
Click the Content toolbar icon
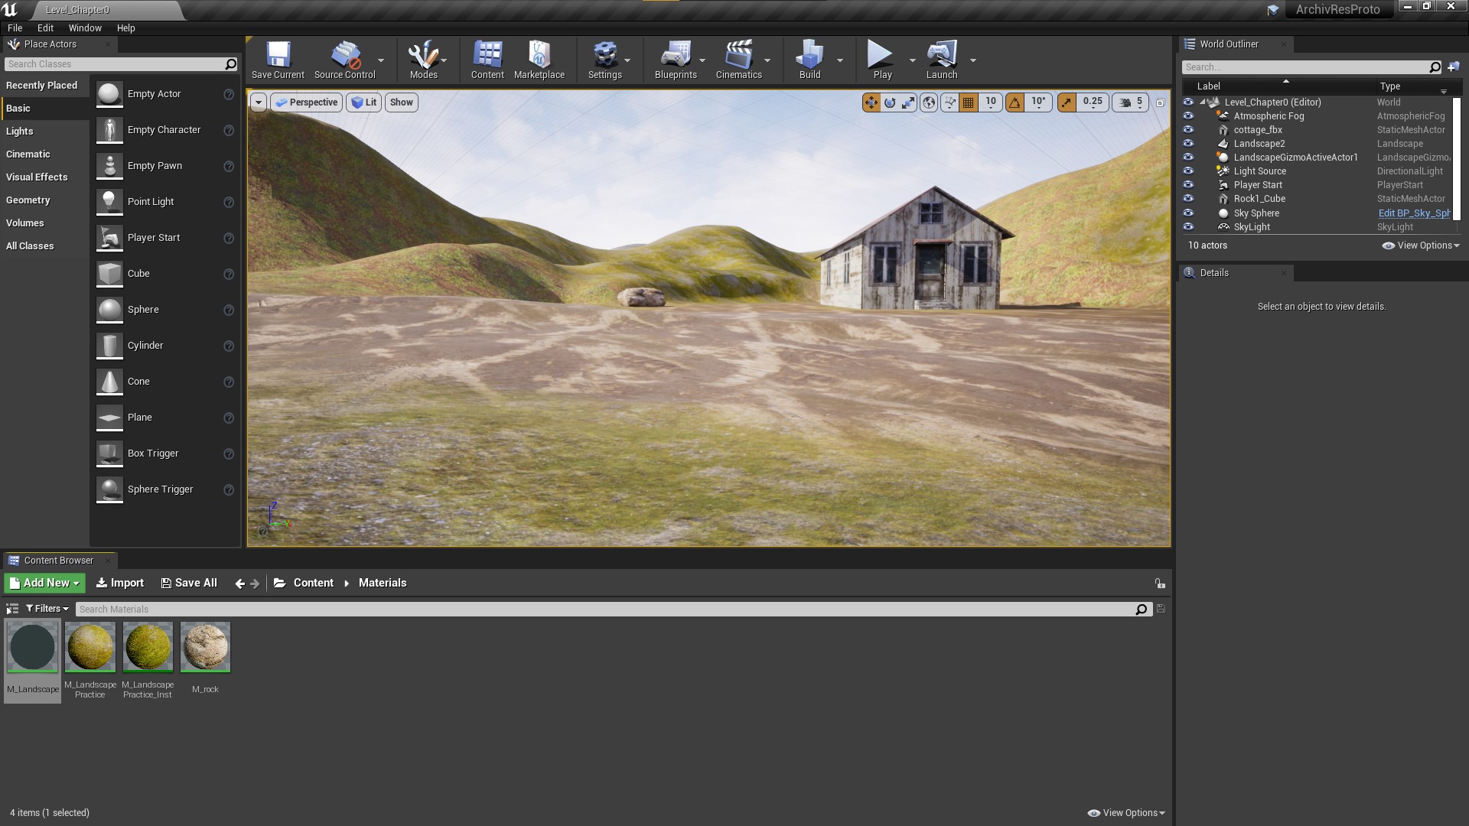pyautogui.click(x=487, y=60)
